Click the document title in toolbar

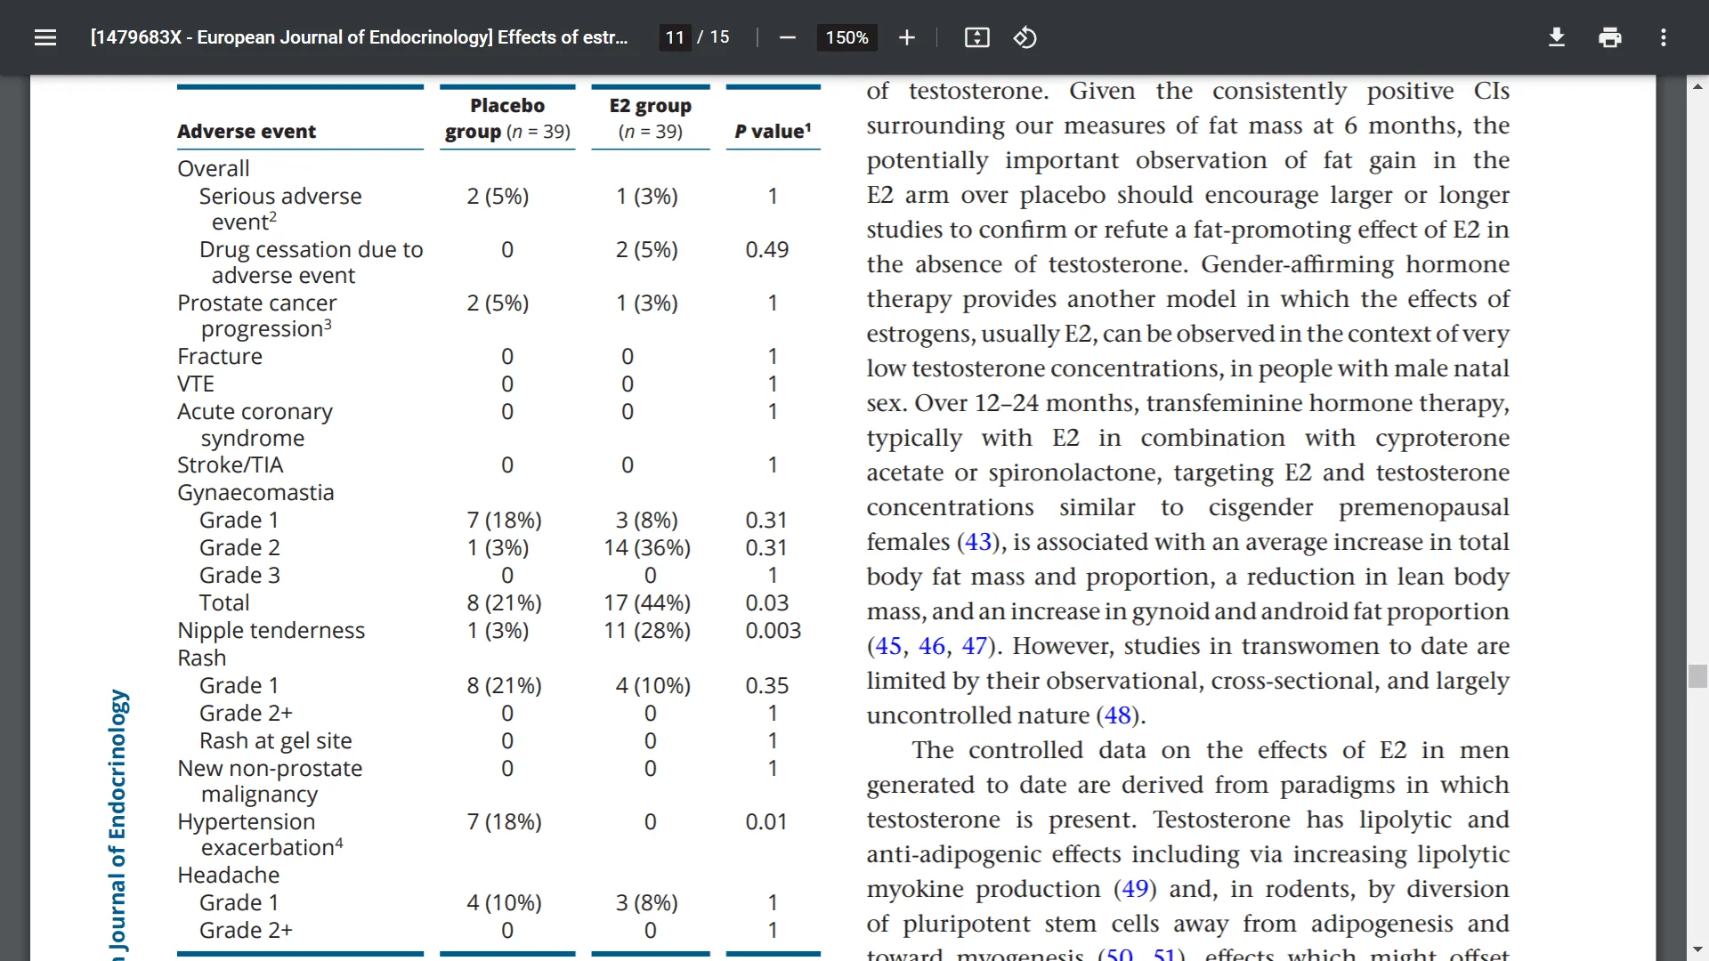[359, 37]
